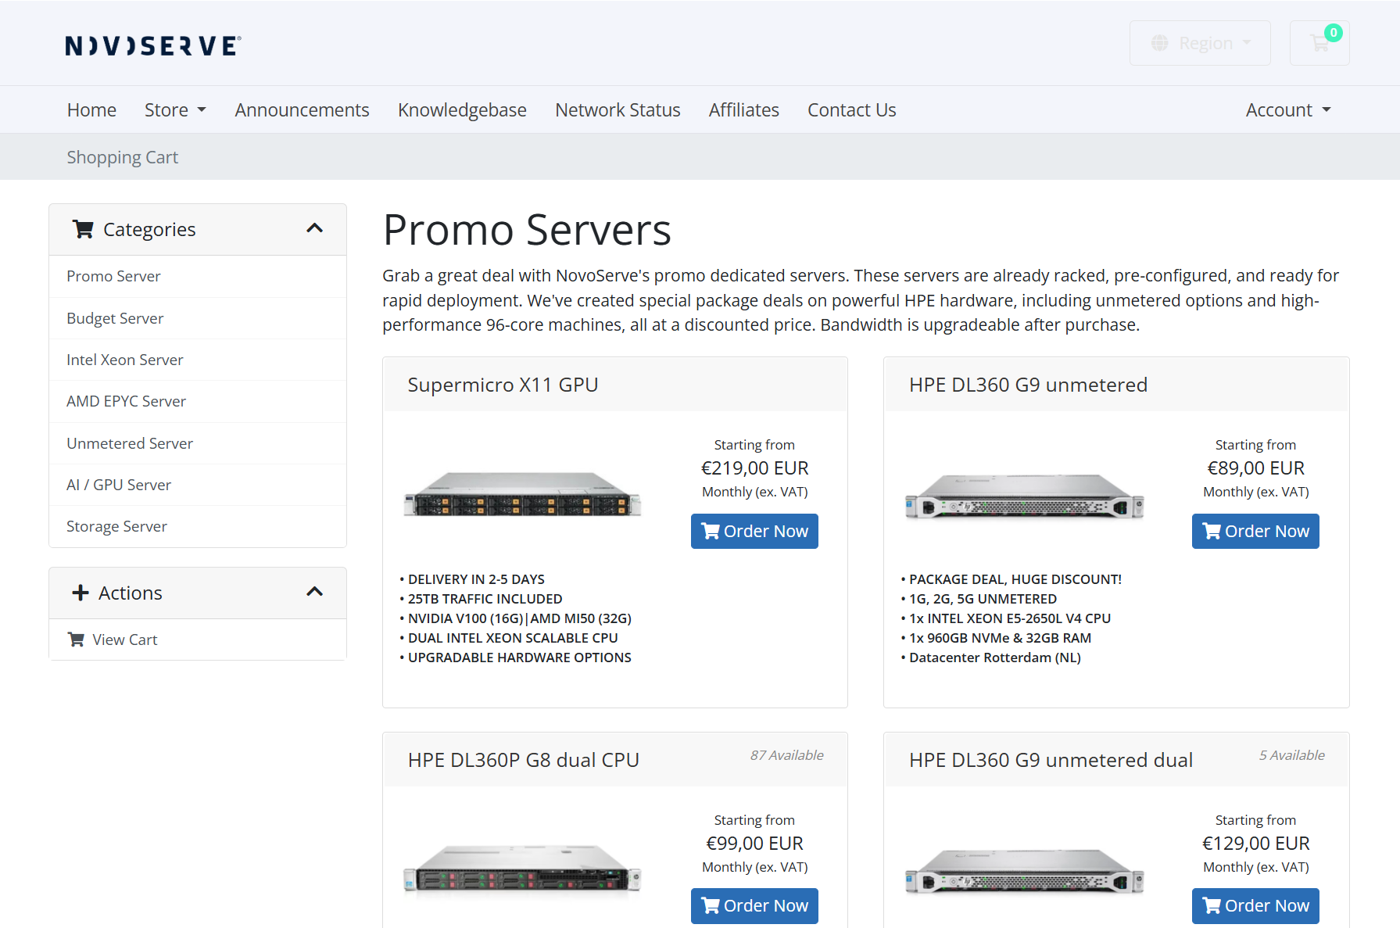The image size is (1400, 928).
Task: Select the AMD EPYC Server category
Action: 198,401
